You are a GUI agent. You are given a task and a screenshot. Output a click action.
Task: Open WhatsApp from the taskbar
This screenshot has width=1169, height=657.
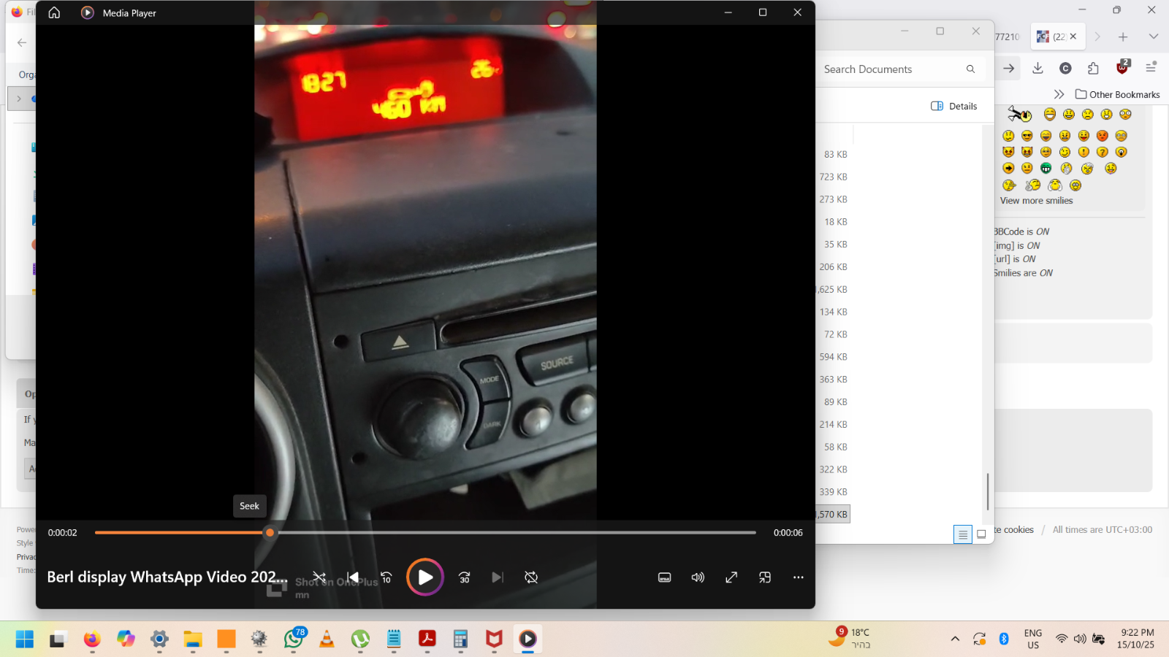tap(294, 639)
